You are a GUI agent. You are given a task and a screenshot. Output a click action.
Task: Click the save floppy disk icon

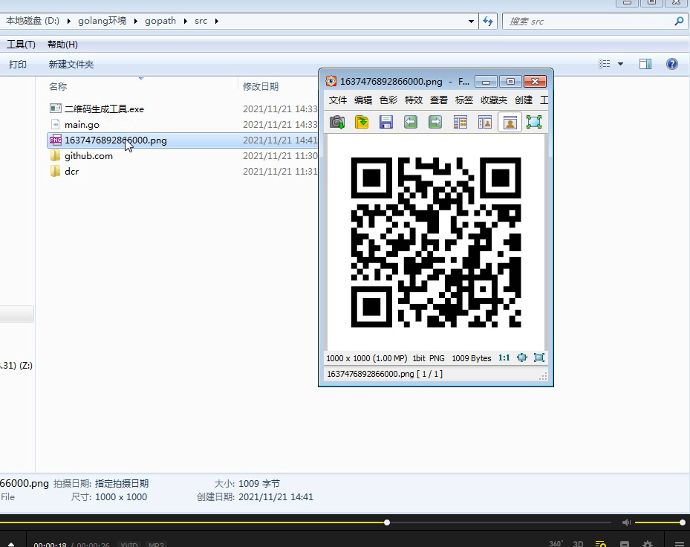(386, 122)
